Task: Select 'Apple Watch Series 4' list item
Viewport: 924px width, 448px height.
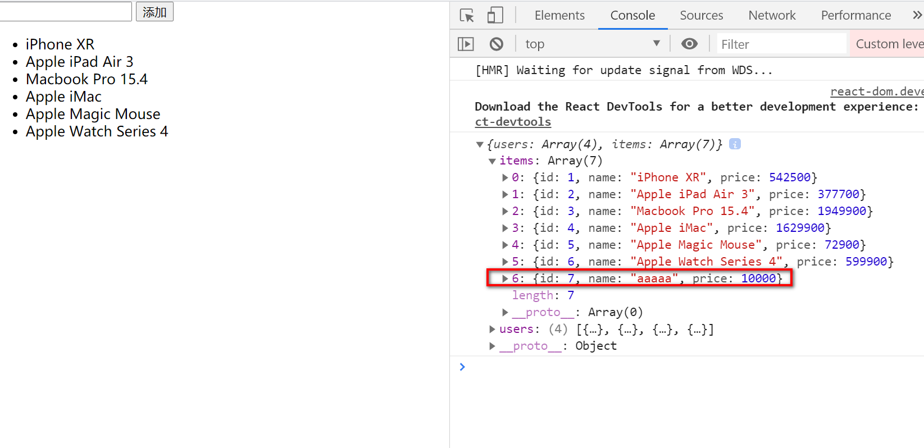Action: (x=97, y=131)
